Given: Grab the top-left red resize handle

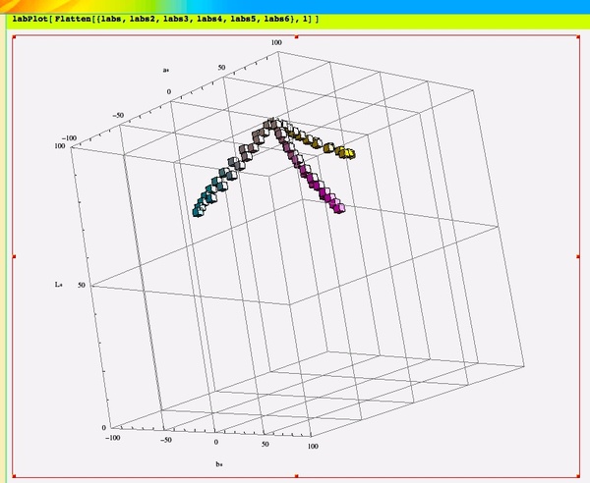Looking at the screenshot, I should [15, 37].
